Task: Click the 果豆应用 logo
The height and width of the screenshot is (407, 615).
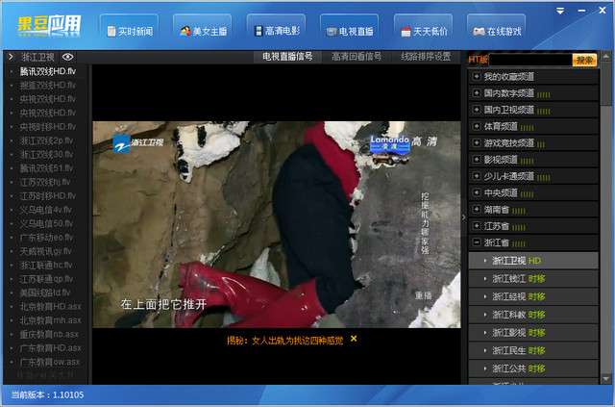Action: point(49,26)
